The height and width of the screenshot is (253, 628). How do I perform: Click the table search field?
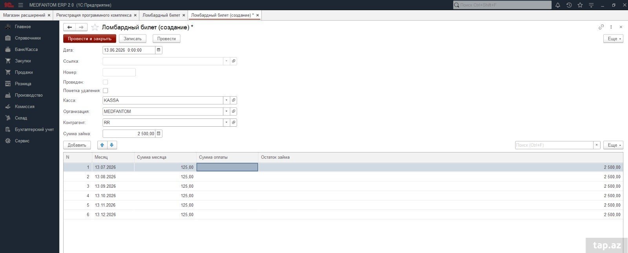click(554, 145)
